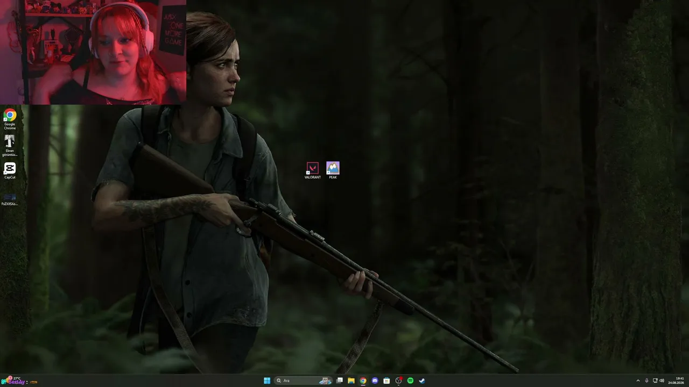
Task: Click the taskbar search box labeled Ara
Action: 303,381
